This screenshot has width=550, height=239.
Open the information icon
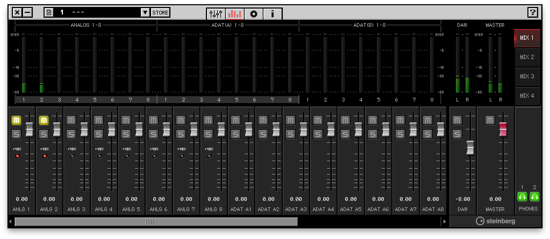272,14
